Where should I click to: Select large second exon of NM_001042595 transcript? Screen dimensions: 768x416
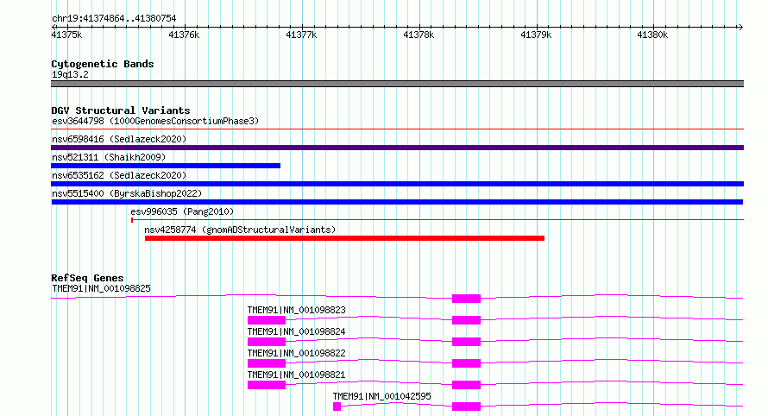point(466,407)
